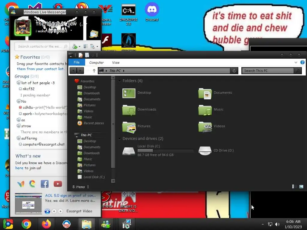
Task: Launch Firefox from the taskbar
Action: point(46,224)
